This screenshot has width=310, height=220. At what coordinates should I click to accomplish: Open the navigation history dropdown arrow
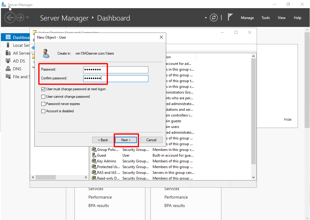coord(27,18)
